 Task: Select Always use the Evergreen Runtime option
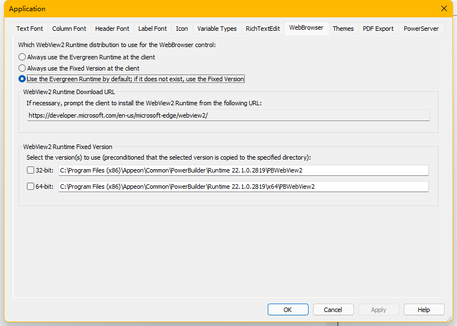[x=22, y=57]
